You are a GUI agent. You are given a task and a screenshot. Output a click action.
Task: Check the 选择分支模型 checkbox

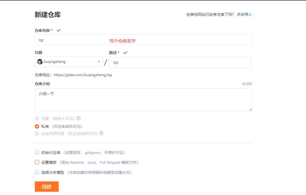coord(37,172)
